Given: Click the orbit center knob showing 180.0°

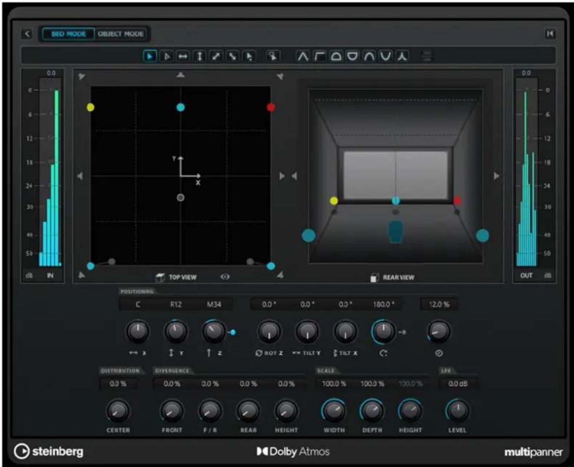Looking at the screenshot, I should click(x=383, y=331).
